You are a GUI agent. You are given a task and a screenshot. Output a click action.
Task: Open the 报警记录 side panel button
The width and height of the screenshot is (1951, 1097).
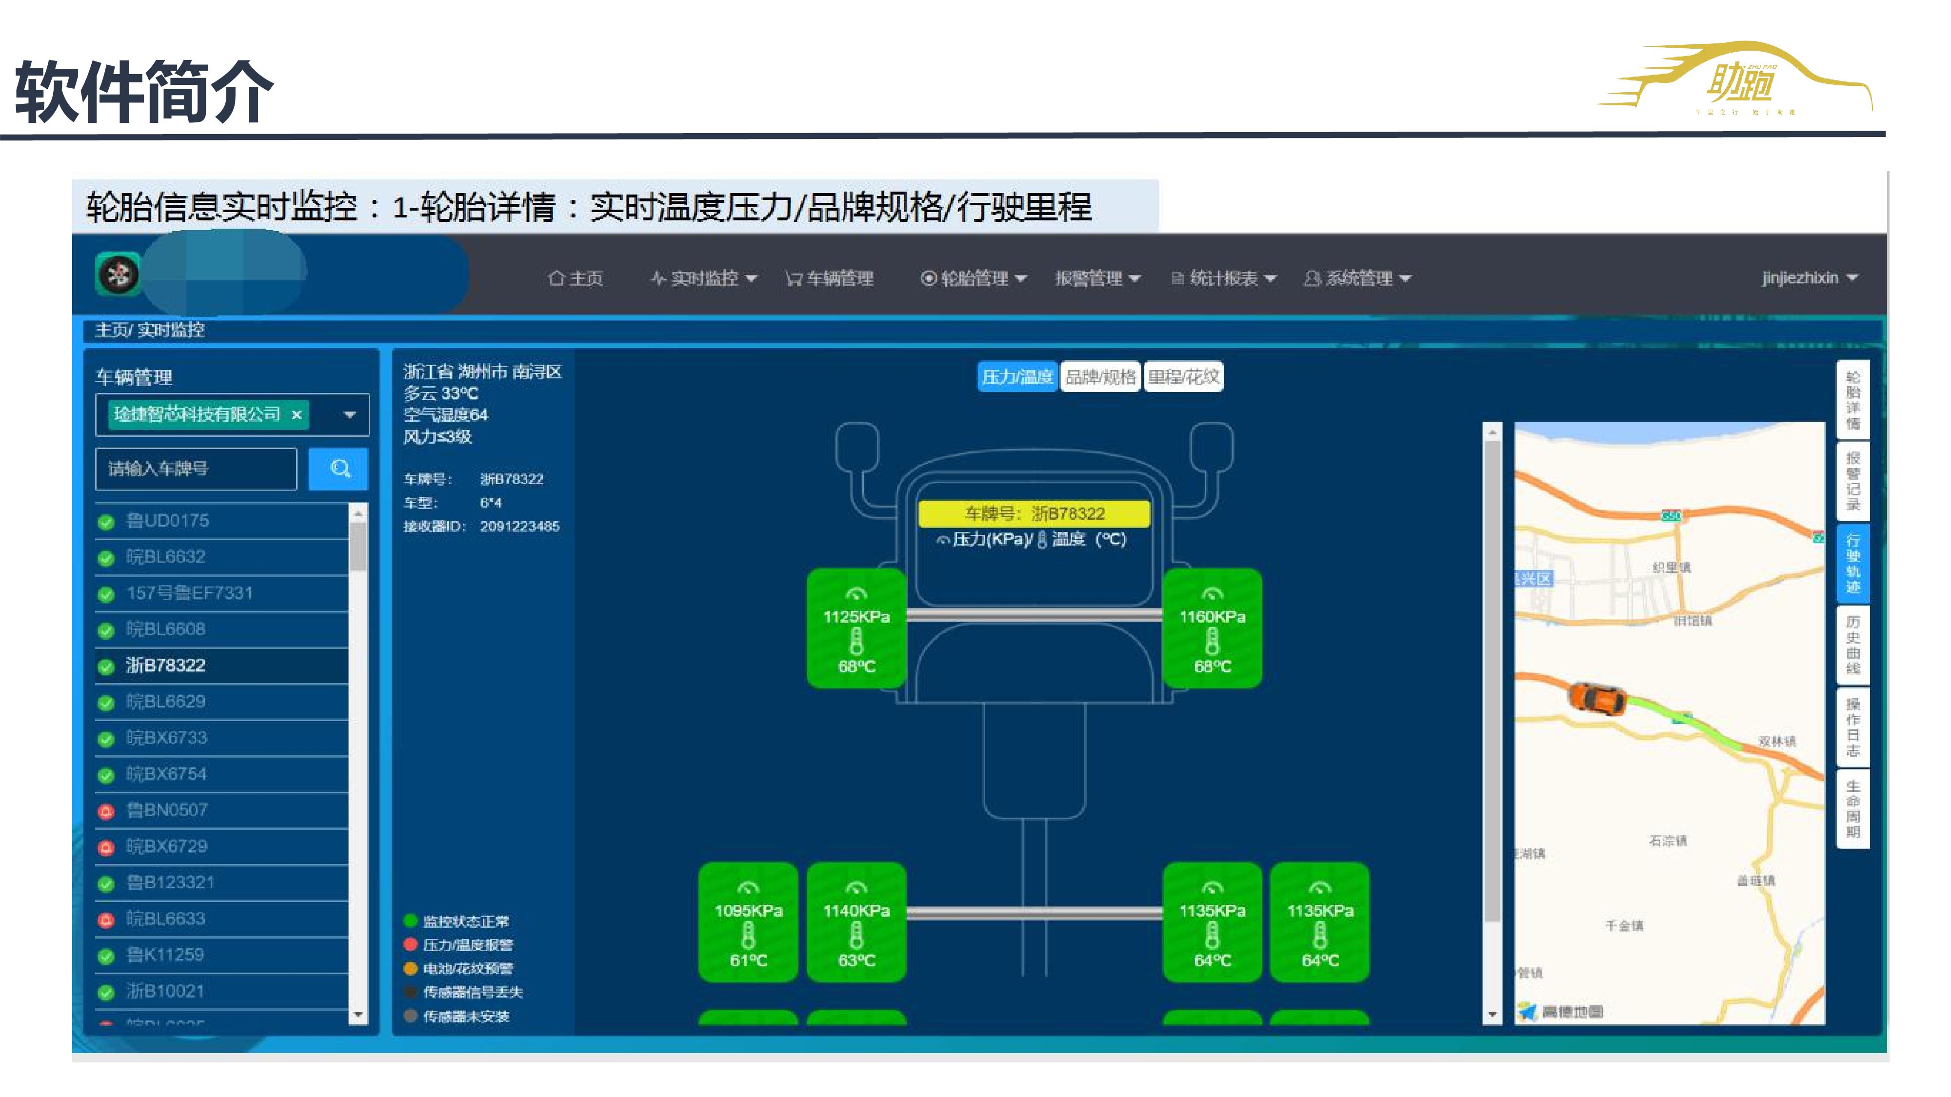(1852, 481)
